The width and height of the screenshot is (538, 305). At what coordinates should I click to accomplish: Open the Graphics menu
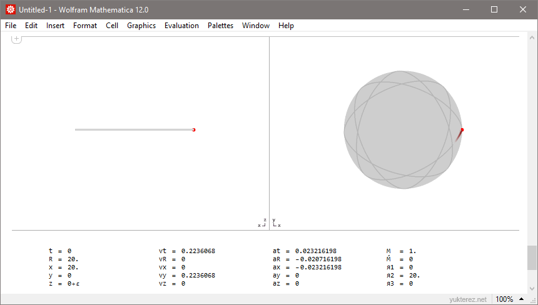click(141, 26)
